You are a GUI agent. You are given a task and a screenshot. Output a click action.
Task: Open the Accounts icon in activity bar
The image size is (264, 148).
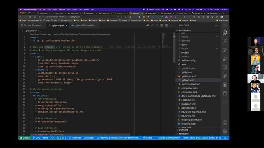(x=225, y=123)
